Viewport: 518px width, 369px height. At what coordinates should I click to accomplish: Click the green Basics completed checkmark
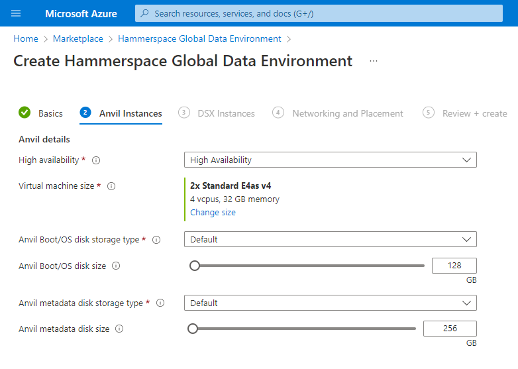coord(25,113)
